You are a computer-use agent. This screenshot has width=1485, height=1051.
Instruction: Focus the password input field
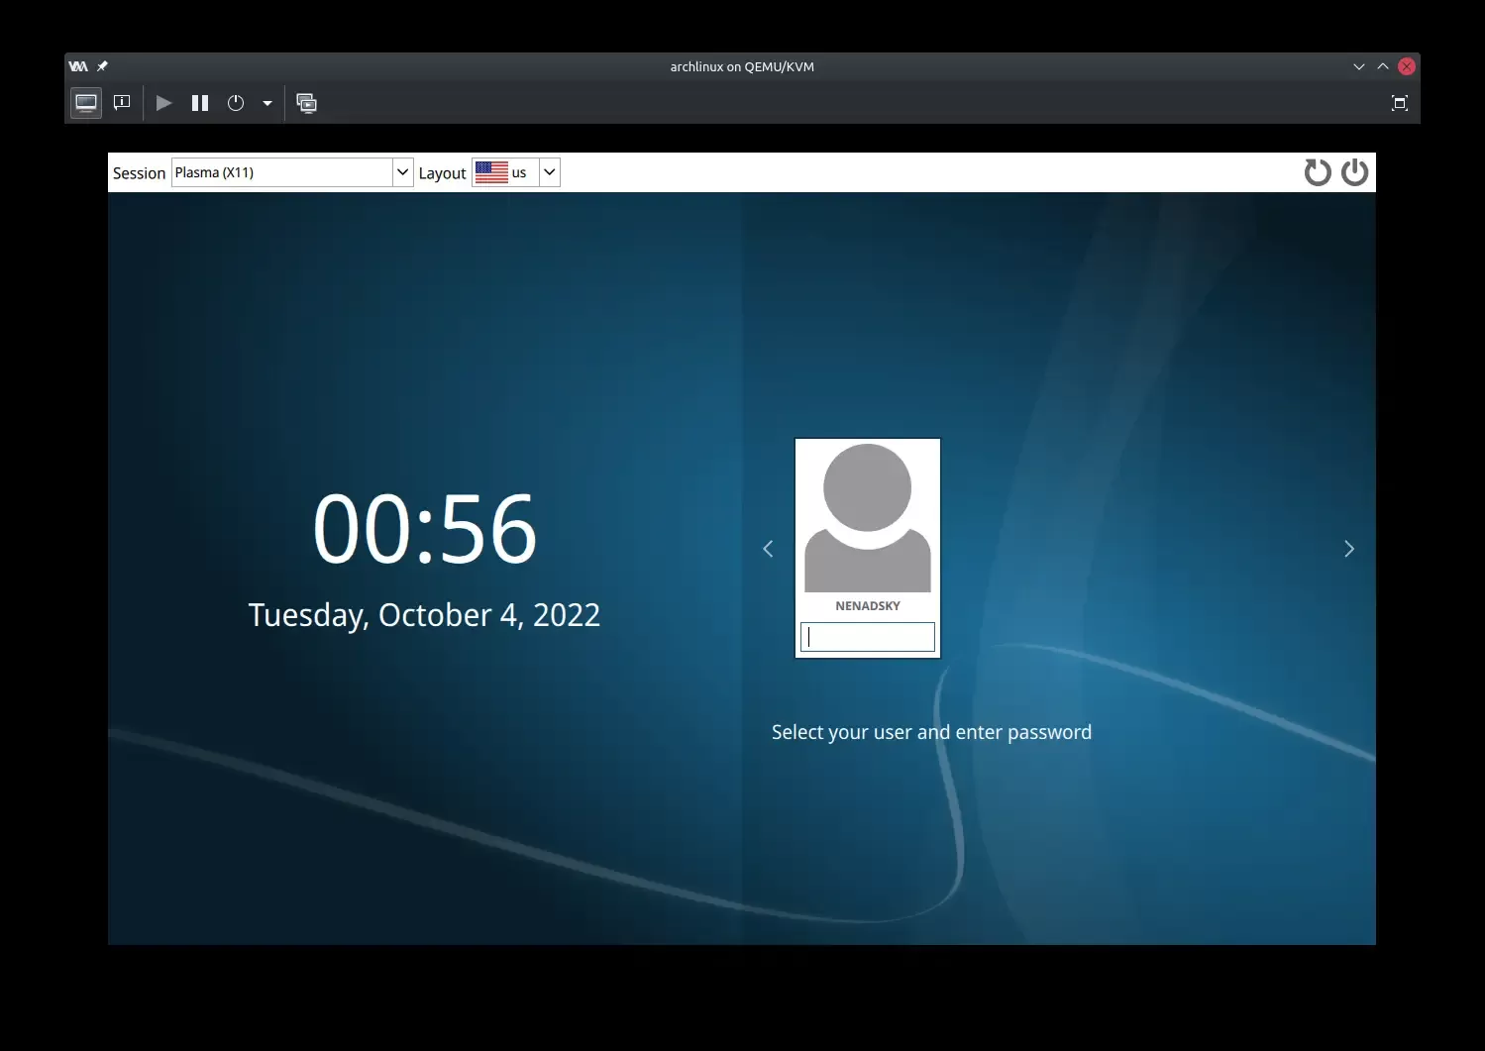point(868,637)
